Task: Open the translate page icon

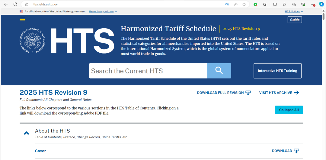Action: pos(227,4)
